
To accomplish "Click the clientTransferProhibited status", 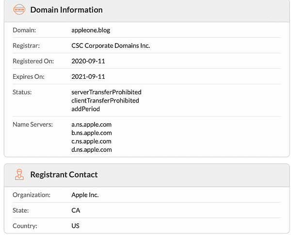I will (105, 101).
